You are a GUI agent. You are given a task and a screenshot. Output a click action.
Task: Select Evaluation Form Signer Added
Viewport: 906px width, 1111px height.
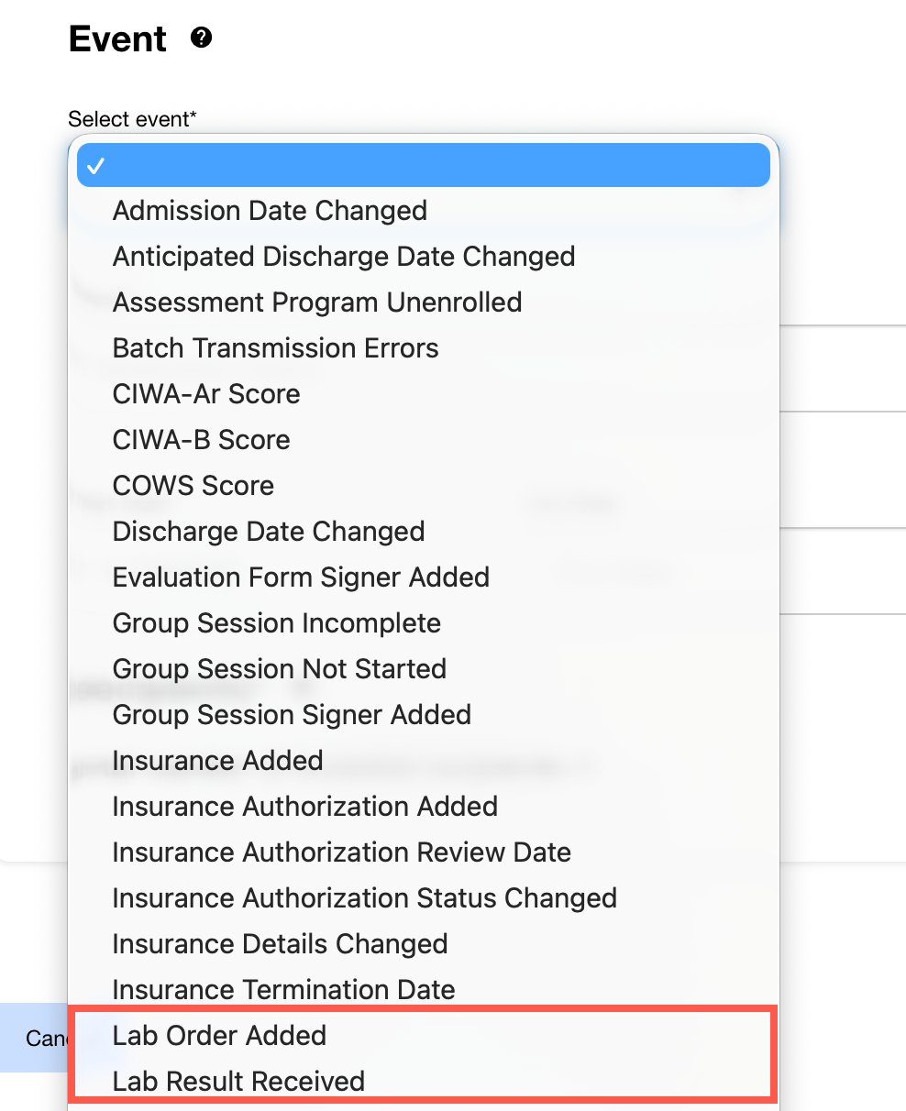pos(301,577)
